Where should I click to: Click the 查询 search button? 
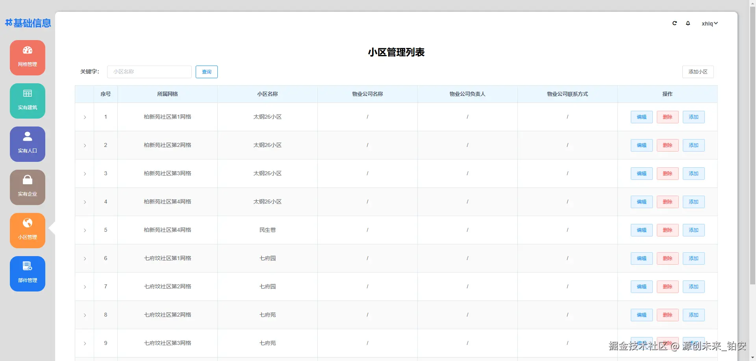(206, 72)
